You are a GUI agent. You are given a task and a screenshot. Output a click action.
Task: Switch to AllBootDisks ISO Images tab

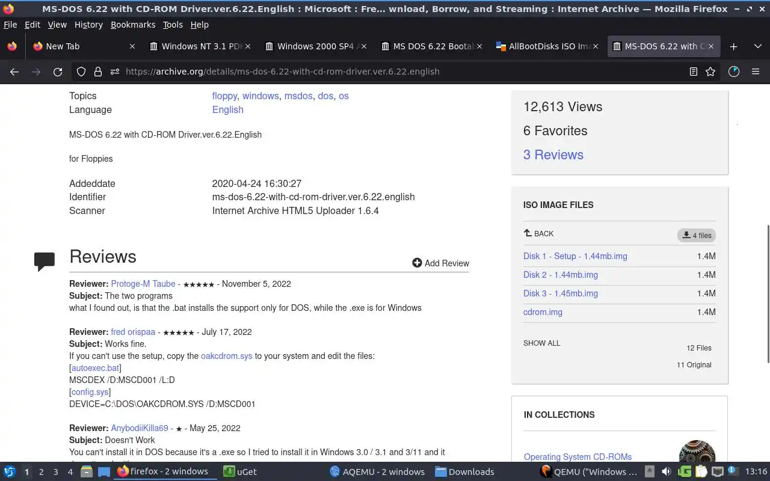[x=547, y=46]
